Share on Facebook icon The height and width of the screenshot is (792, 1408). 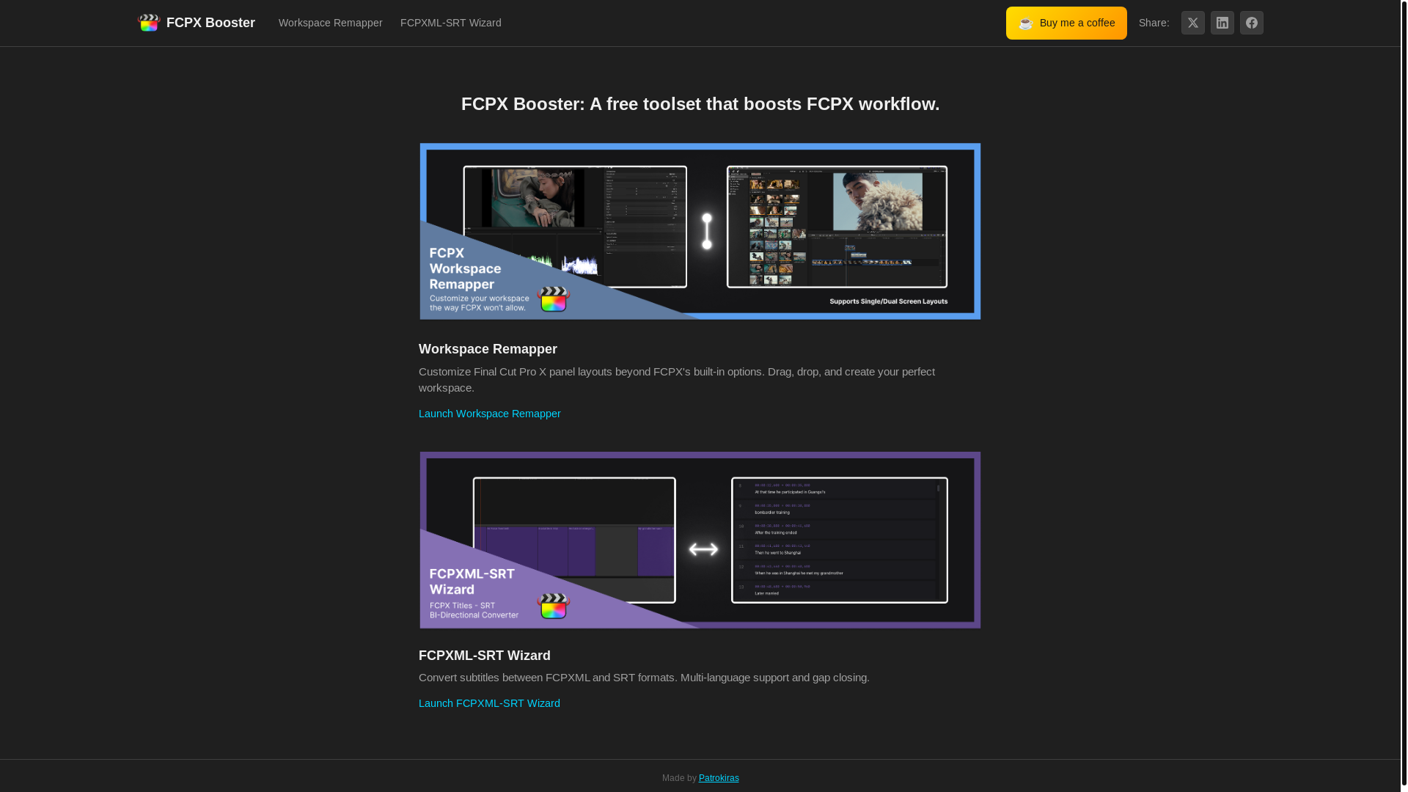click(x=1252, y=23)
